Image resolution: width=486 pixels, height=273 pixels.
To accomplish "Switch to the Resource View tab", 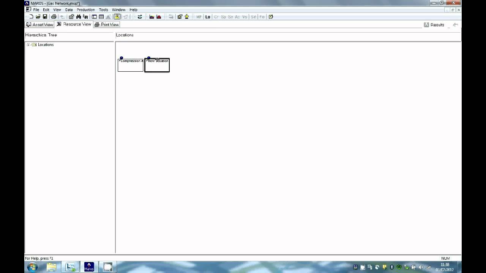I will click(74, 24).
